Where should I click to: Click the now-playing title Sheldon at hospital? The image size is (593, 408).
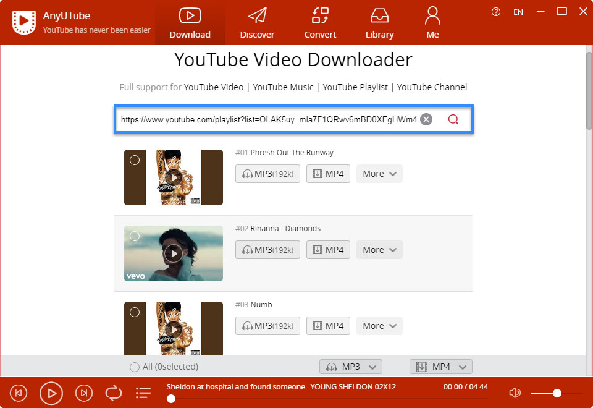282,387
